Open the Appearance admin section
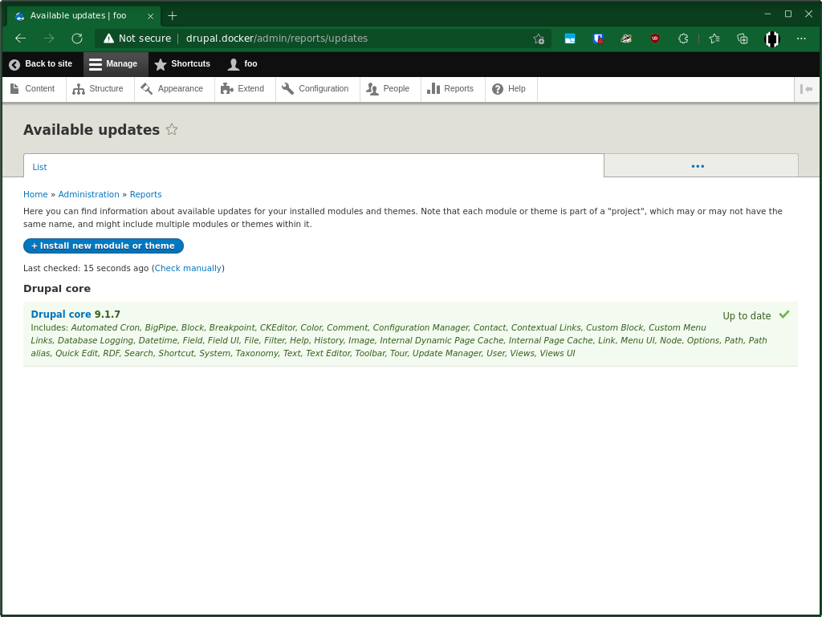822x617 pixels. click(x=173, y=89)
